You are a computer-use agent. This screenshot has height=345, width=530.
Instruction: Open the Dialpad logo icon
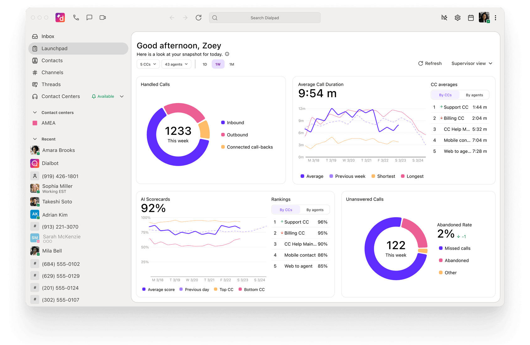(x=60, y=18)
